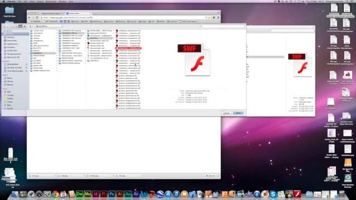Launch PowerPoint from the dock
The width and height of the screenshot is (356, 200).
(152, 194)
